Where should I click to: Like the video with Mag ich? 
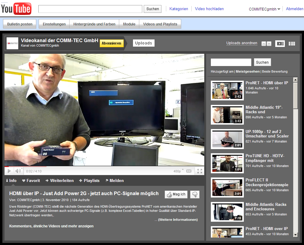tap(176, 194)
